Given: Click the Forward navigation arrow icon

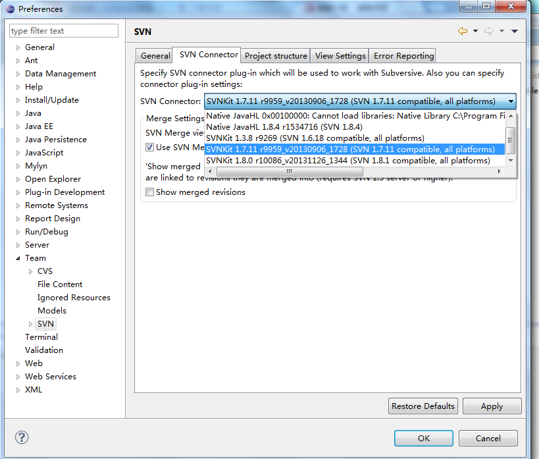Looking at the screenshot, I should (x=489, y=31).
